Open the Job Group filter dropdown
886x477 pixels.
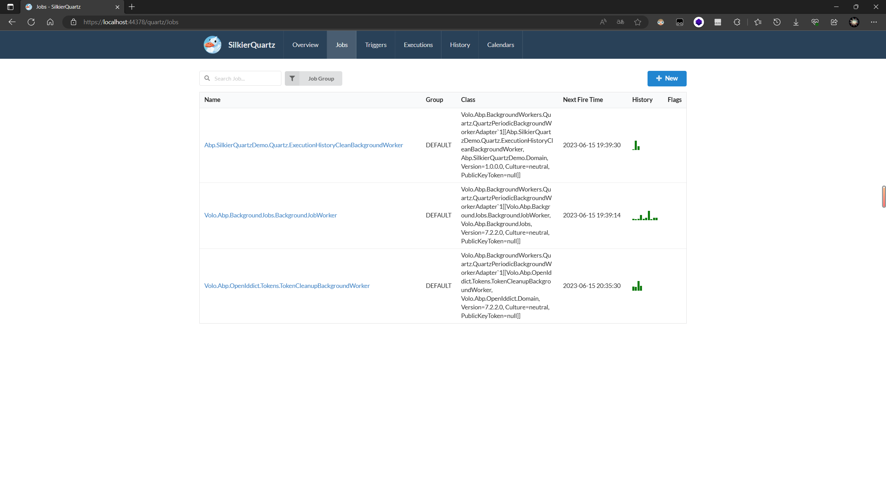click(321, 78)
